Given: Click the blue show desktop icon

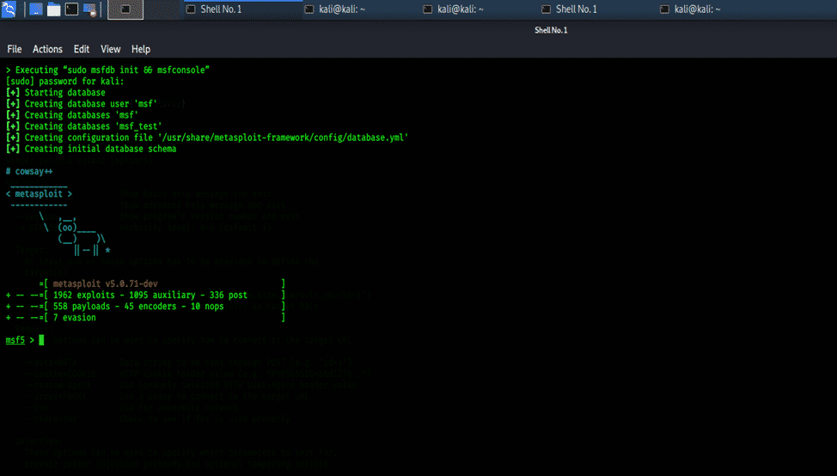Looking at the screenshot, I should 36,9.
